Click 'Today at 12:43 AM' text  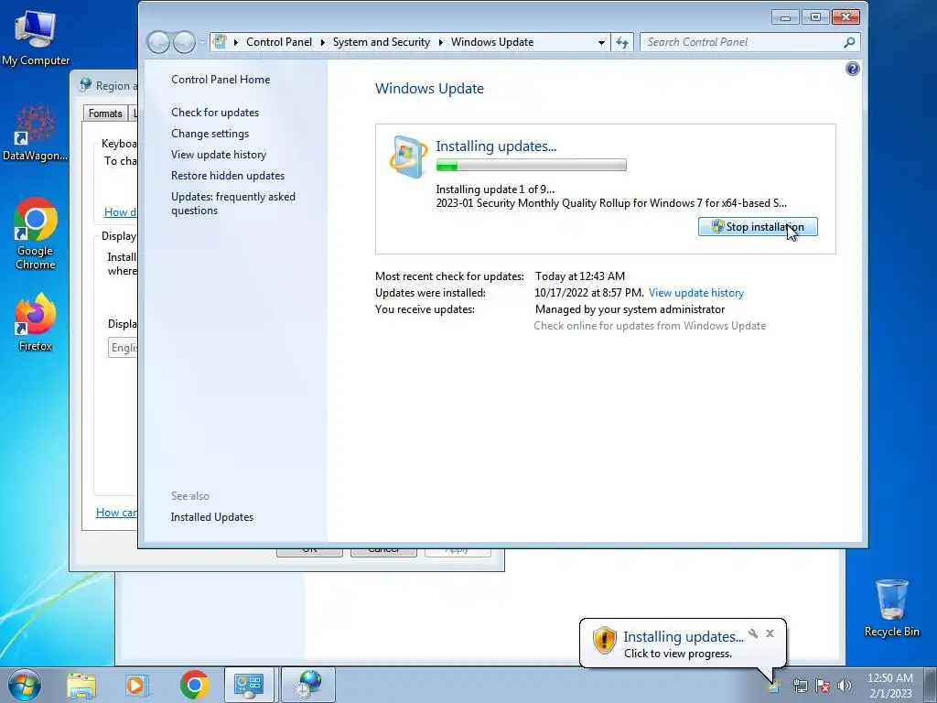tap(580, 276)
